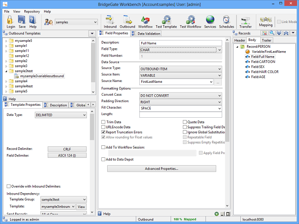Open the Padding Direction dropdown
The height and width of the screenshot is (224, 299).
[x=219, y=102]
